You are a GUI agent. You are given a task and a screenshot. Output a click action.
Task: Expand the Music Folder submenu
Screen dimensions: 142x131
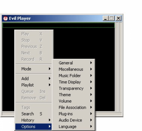(x=73, y=76)
